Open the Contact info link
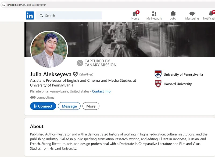 pyautogui.click(x=101, y=91)
